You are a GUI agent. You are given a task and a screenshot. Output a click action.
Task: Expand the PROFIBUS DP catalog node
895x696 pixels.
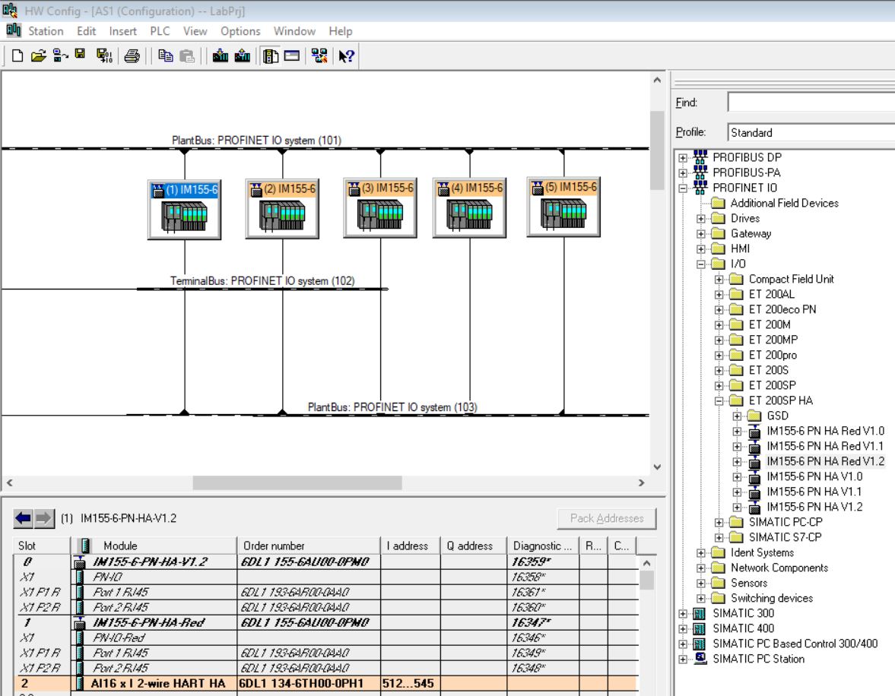[683, 158]
